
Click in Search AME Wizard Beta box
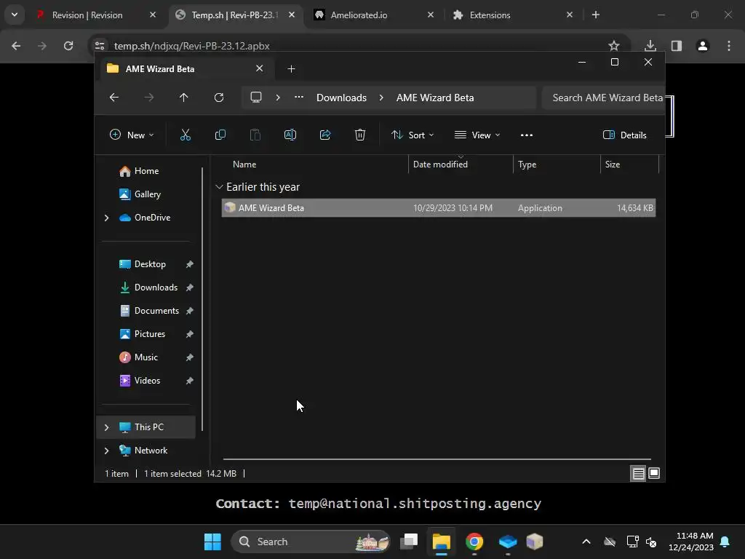click(x=603, y=98)
